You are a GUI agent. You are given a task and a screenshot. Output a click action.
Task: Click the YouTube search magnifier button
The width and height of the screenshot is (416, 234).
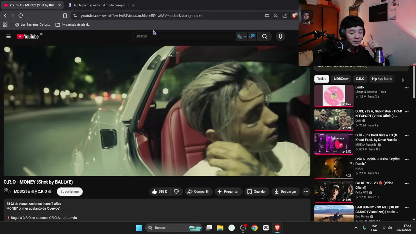coord(265,36)
